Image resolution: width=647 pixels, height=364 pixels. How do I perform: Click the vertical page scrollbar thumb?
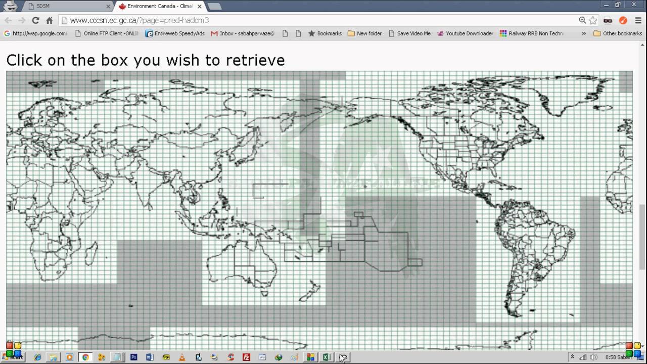pyautogui.click(x=642, y=237)
